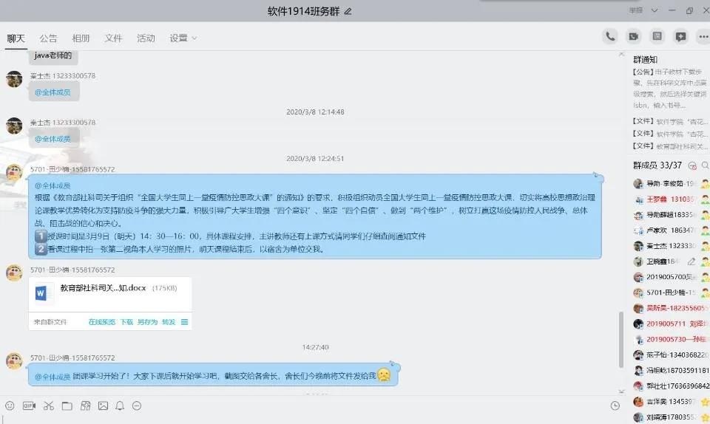Select the scissors screenshot tool
This screenshot has width=710, height=424.
click(x=48, y=406)
